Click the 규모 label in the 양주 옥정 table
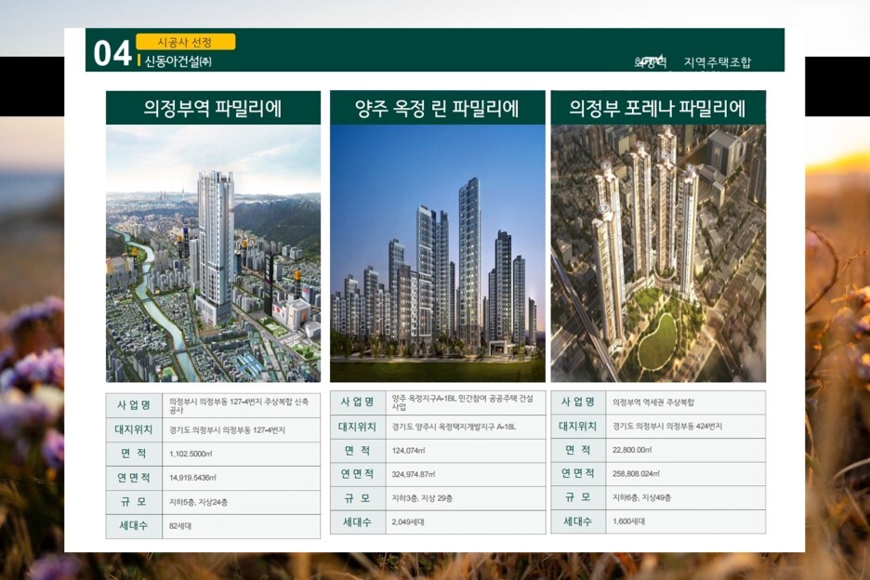This screenshot has height=580, width=870. click(x=357, y=498)
